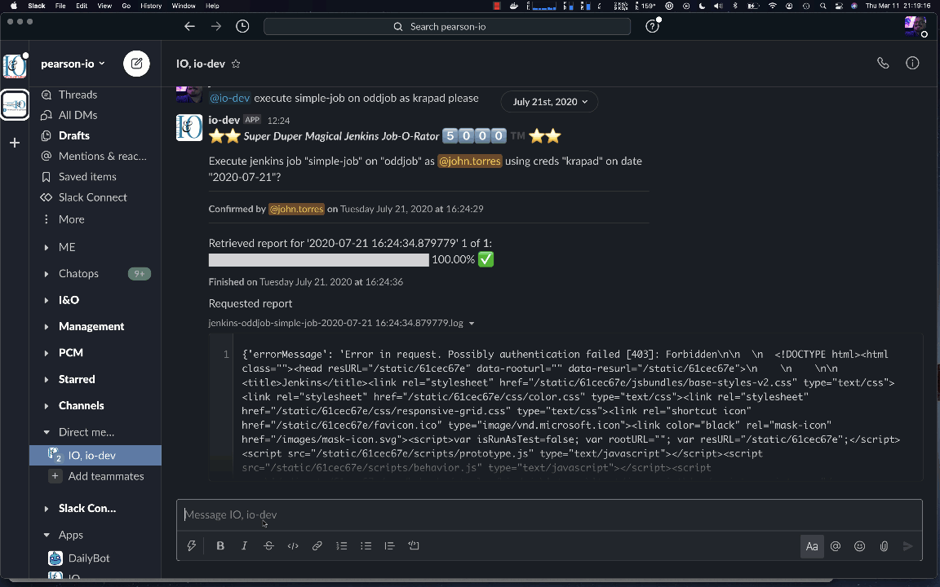This screenshot has height=587, width=940.
Task: Select the pearson-io workspace icon
Action: tap(15, 66)
